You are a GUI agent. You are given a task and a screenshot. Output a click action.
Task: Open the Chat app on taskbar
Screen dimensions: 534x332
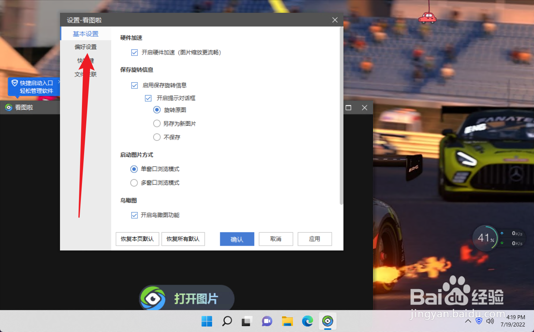coord(267,321)
